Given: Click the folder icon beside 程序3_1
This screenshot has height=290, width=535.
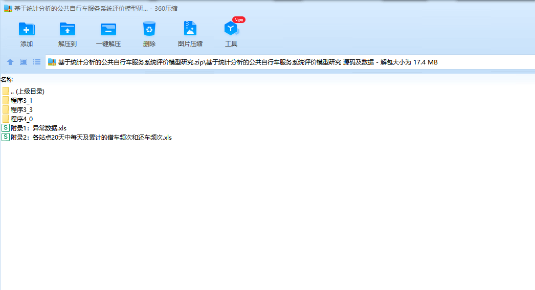Looking at the screenshot, I should click(6, 100).
